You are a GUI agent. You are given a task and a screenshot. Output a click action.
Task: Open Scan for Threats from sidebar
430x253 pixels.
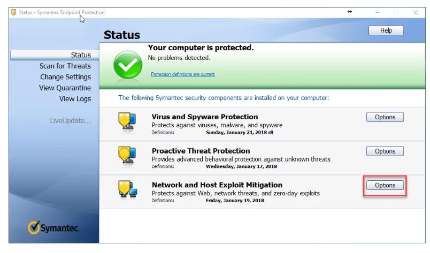(x=65, y=66)
